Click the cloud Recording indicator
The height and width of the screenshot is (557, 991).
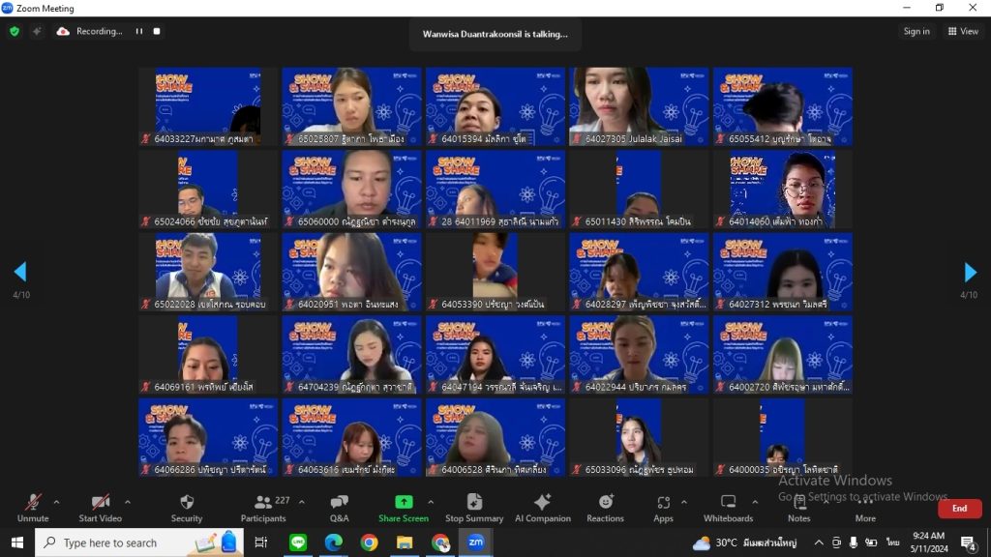89,31
